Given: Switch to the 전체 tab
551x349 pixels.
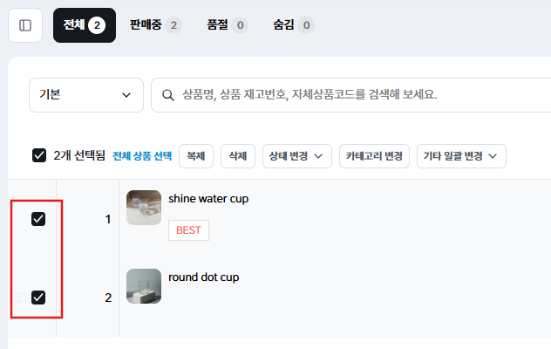Looking at the screenshot, I should point(84,25).
